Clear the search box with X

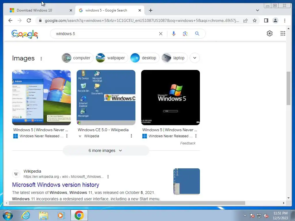pos(161,34)
